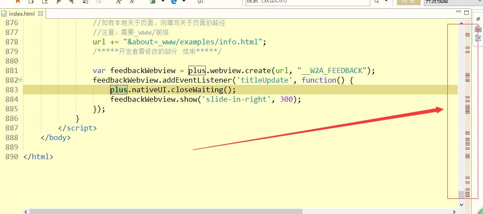
Task: Select the index.html editor tab
Action: (x=22, y=14)
